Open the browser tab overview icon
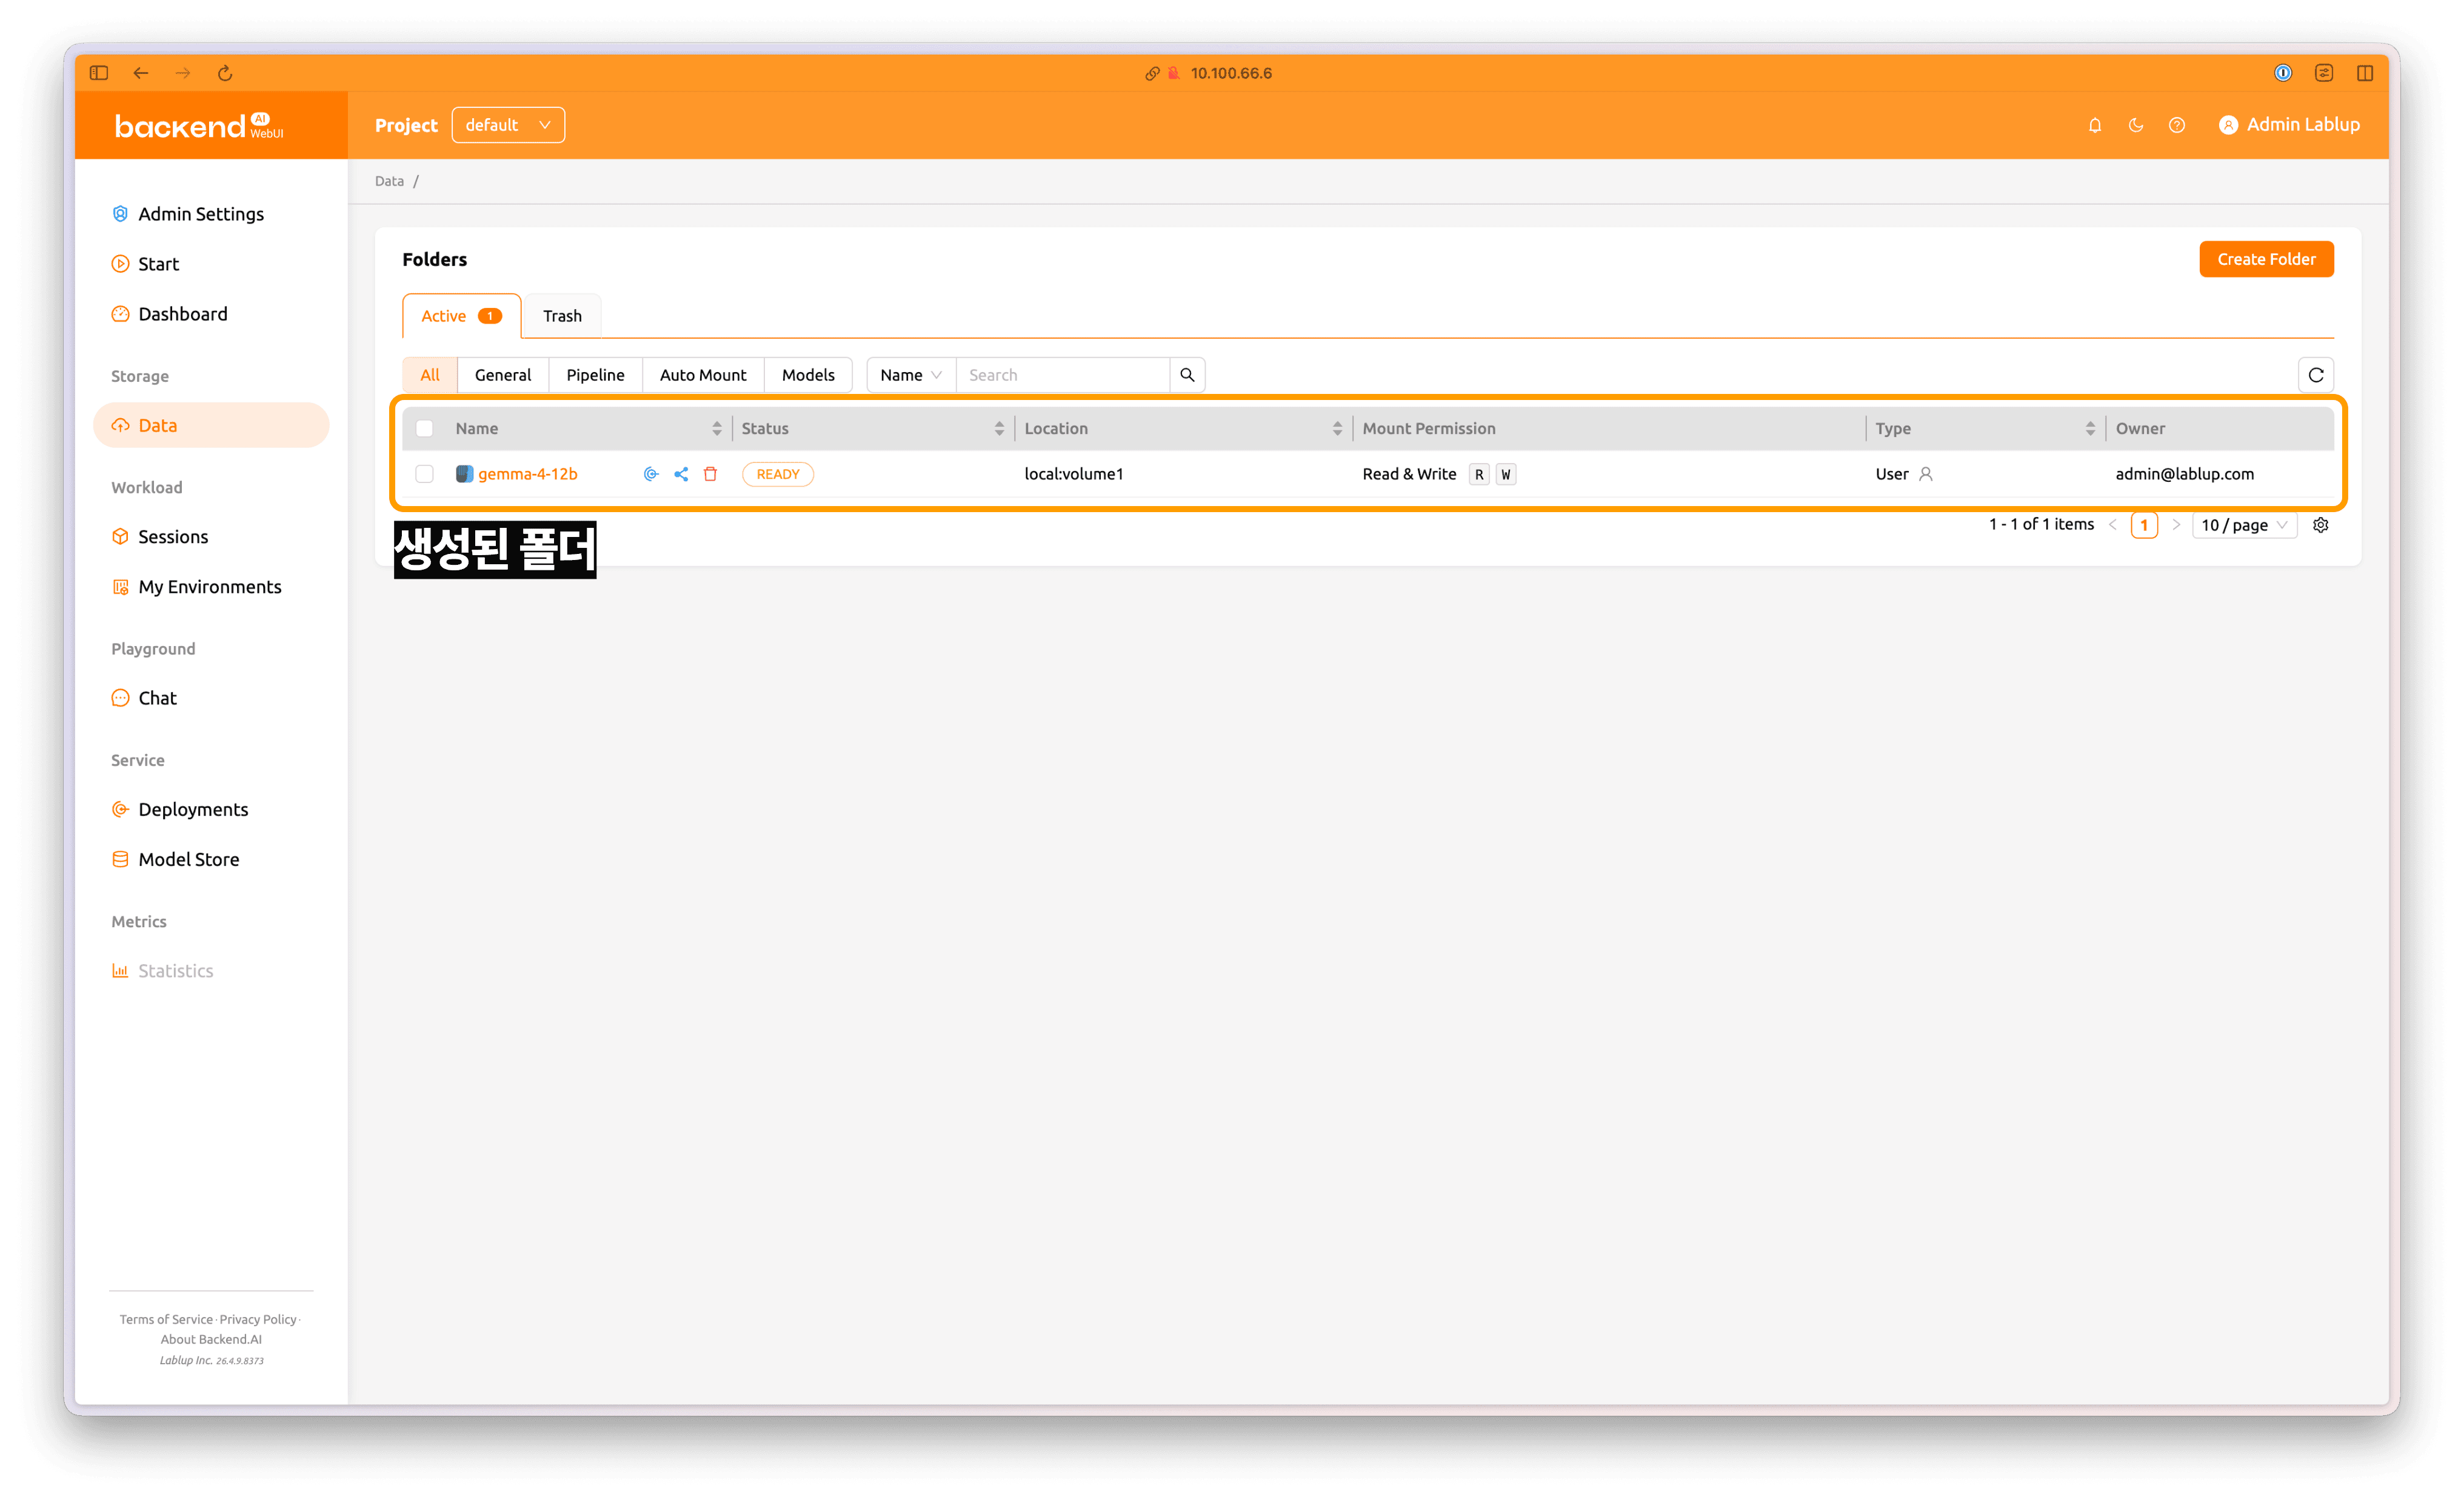2464x1500 pixels. click(x=2323, y=73)
